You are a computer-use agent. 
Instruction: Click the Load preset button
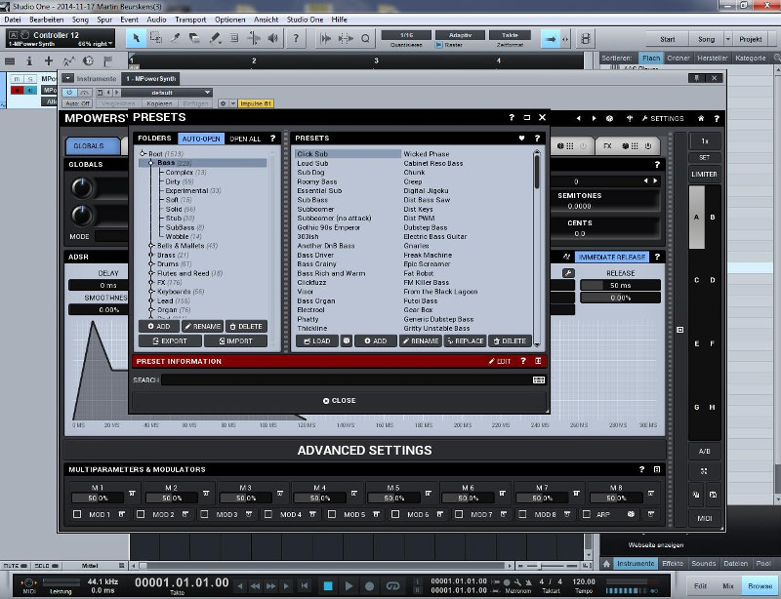coord(317,340)
